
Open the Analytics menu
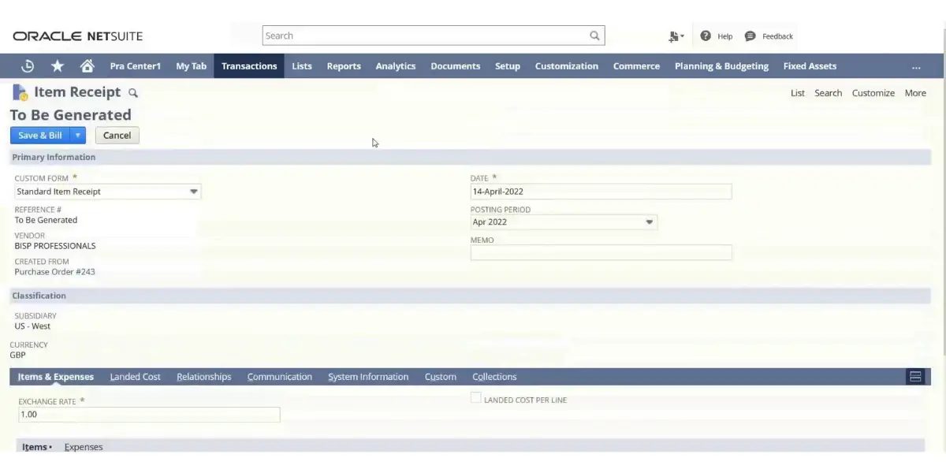pos(396,66)
